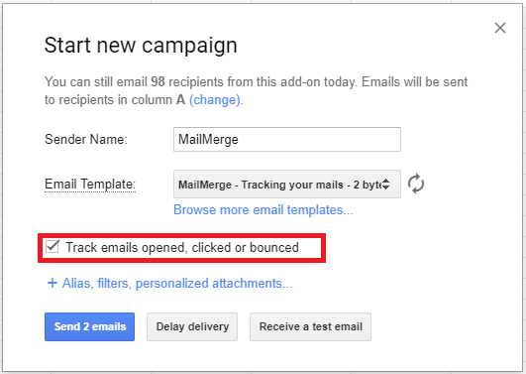The width and height of the screenshot is (526, 374).
Task: Close the Start new campaign dialog
Action: point(500,28)
